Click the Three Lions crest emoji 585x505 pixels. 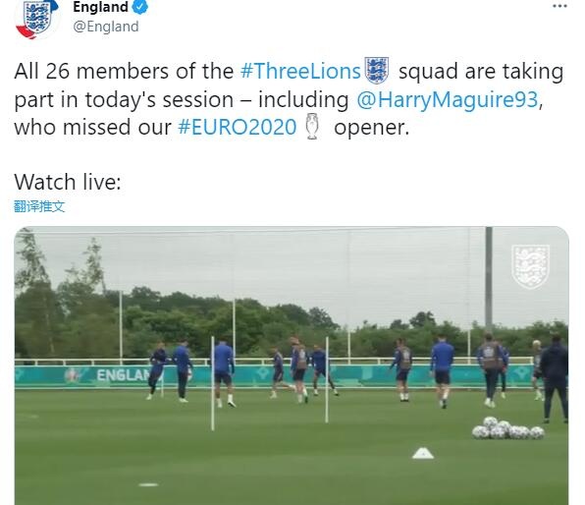pos(377,70)
